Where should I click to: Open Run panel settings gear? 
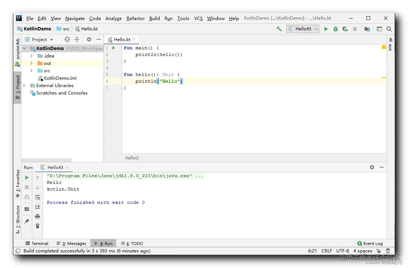372,167
